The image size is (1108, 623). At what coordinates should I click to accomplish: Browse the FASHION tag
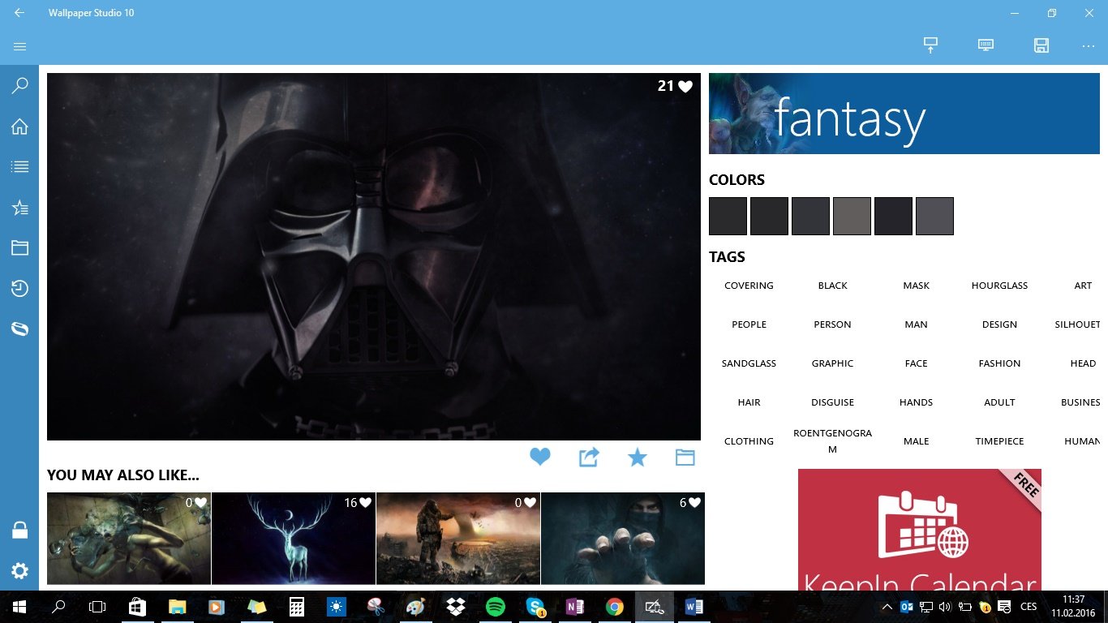[999, 363]
